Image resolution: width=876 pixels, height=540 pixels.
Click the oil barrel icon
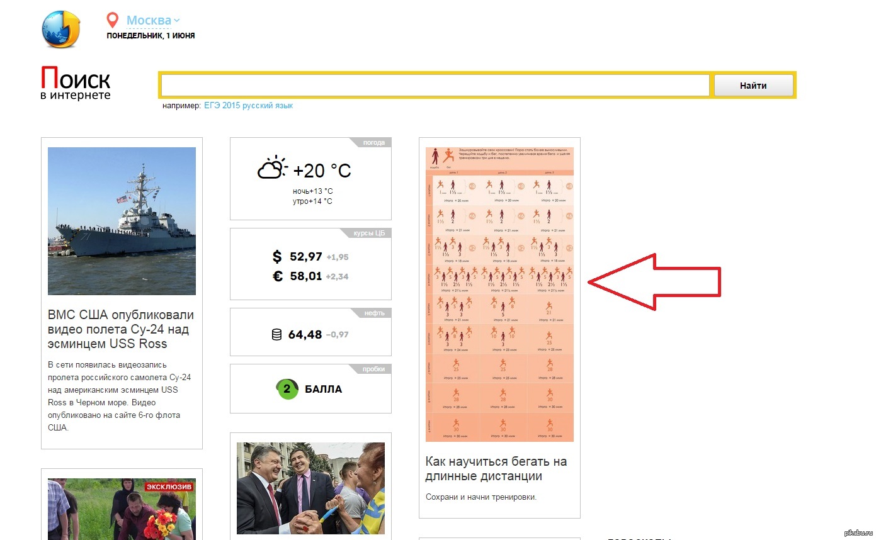click(x=276, y=335)
